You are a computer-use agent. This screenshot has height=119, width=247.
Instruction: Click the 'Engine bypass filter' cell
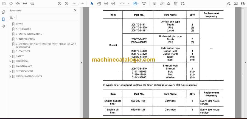[113, 102]
